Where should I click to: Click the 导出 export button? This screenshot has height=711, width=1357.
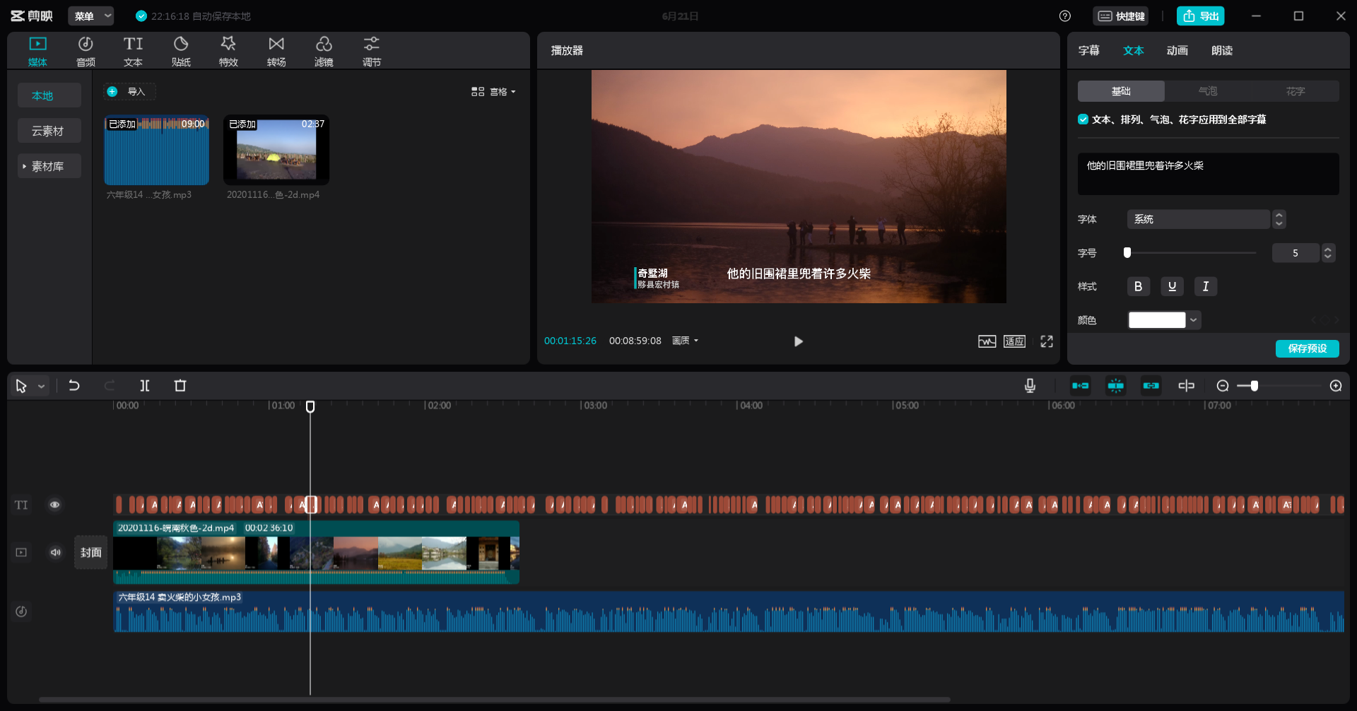pos(1200,16)
